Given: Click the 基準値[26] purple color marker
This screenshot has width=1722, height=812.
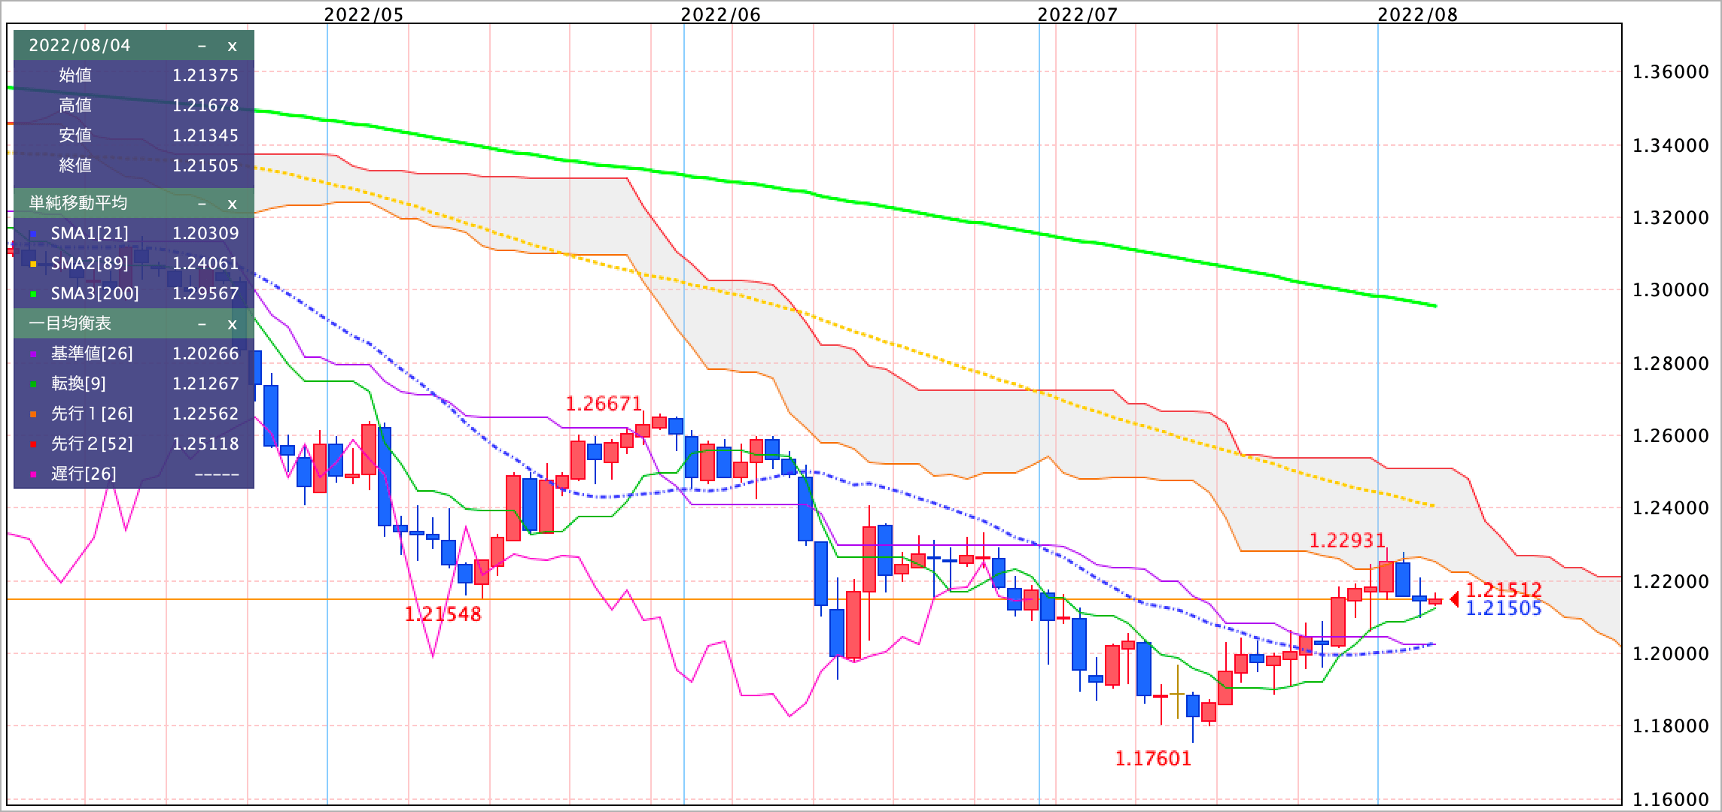Looking at the screenshot, I should pyautogui.click(x=33, y=354).
